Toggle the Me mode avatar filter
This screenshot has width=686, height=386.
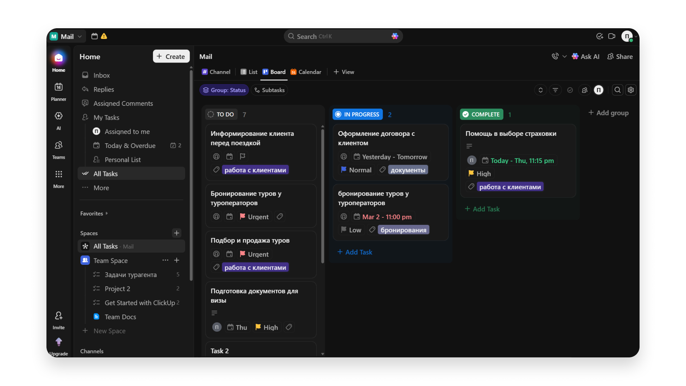pyautogui.click(x=599, y=90)
